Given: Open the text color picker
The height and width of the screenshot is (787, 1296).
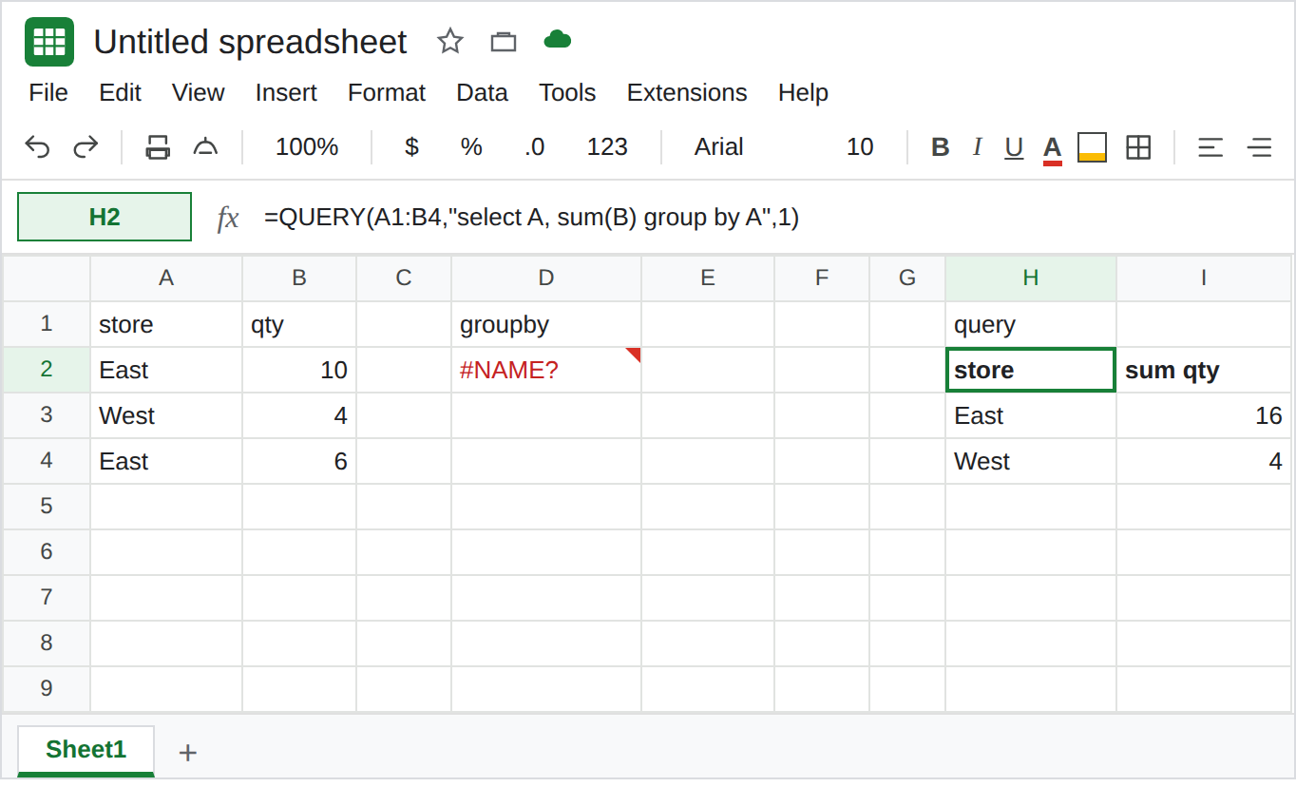Looking at the screenshot, I should click(x=1052, y=148).
